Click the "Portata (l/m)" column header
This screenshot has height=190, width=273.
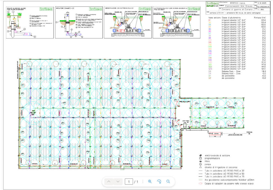coord(260,18)
